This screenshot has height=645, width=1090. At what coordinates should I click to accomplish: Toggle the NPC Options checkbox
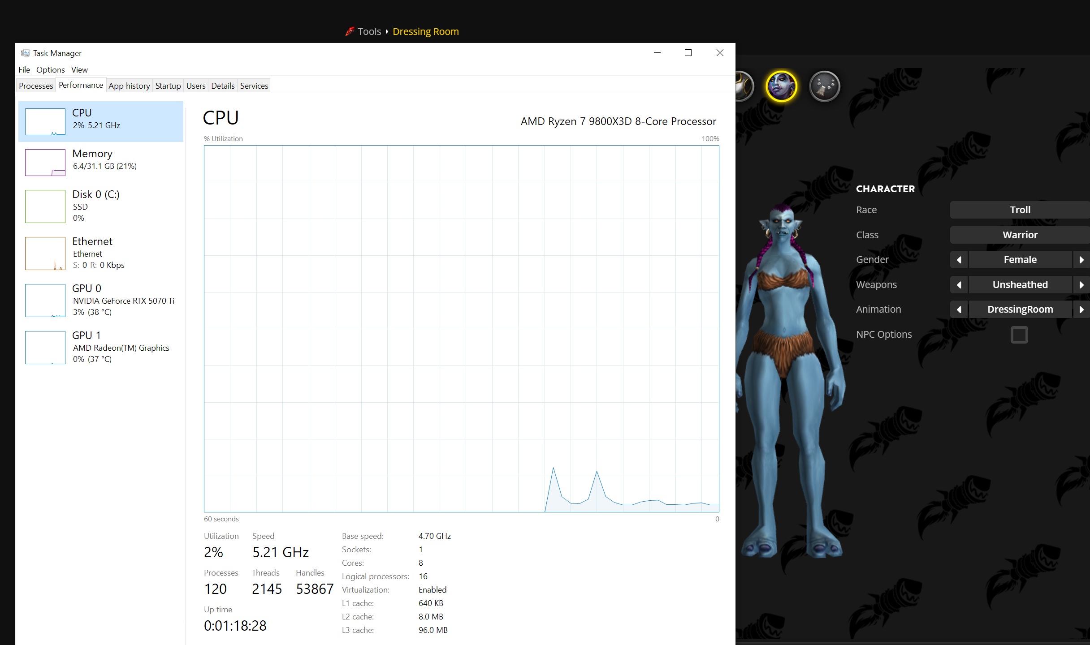(1019, 335)
